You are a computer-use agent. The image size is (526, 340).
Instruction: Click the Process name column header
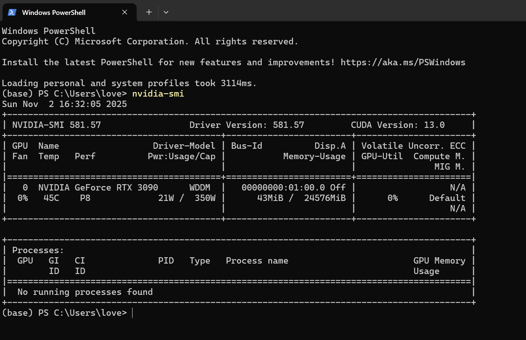(257, 261)
